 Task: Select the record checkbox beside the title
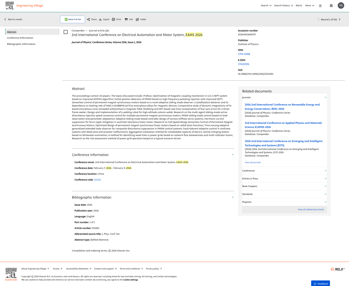pos(66,32)
